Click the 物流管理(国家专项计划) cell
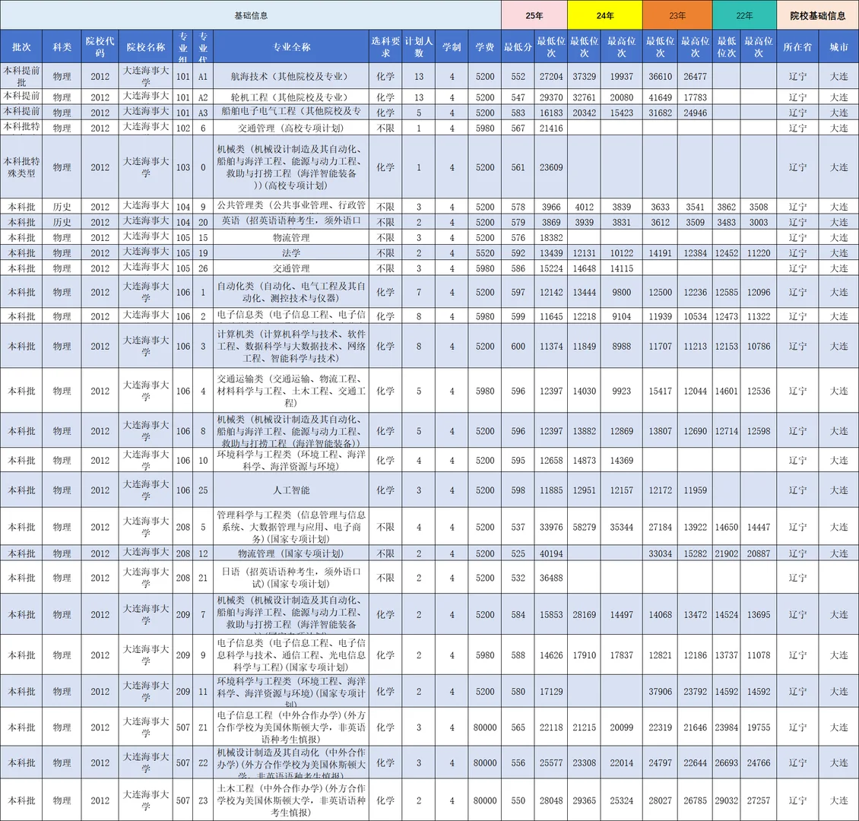 (291, 553)
